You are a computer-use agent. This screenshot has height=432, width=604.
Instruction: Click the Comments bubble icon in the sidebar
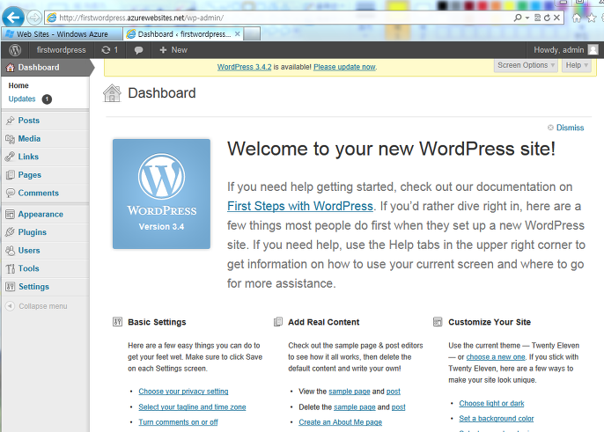pyautogui.click(x=10, y=193)
